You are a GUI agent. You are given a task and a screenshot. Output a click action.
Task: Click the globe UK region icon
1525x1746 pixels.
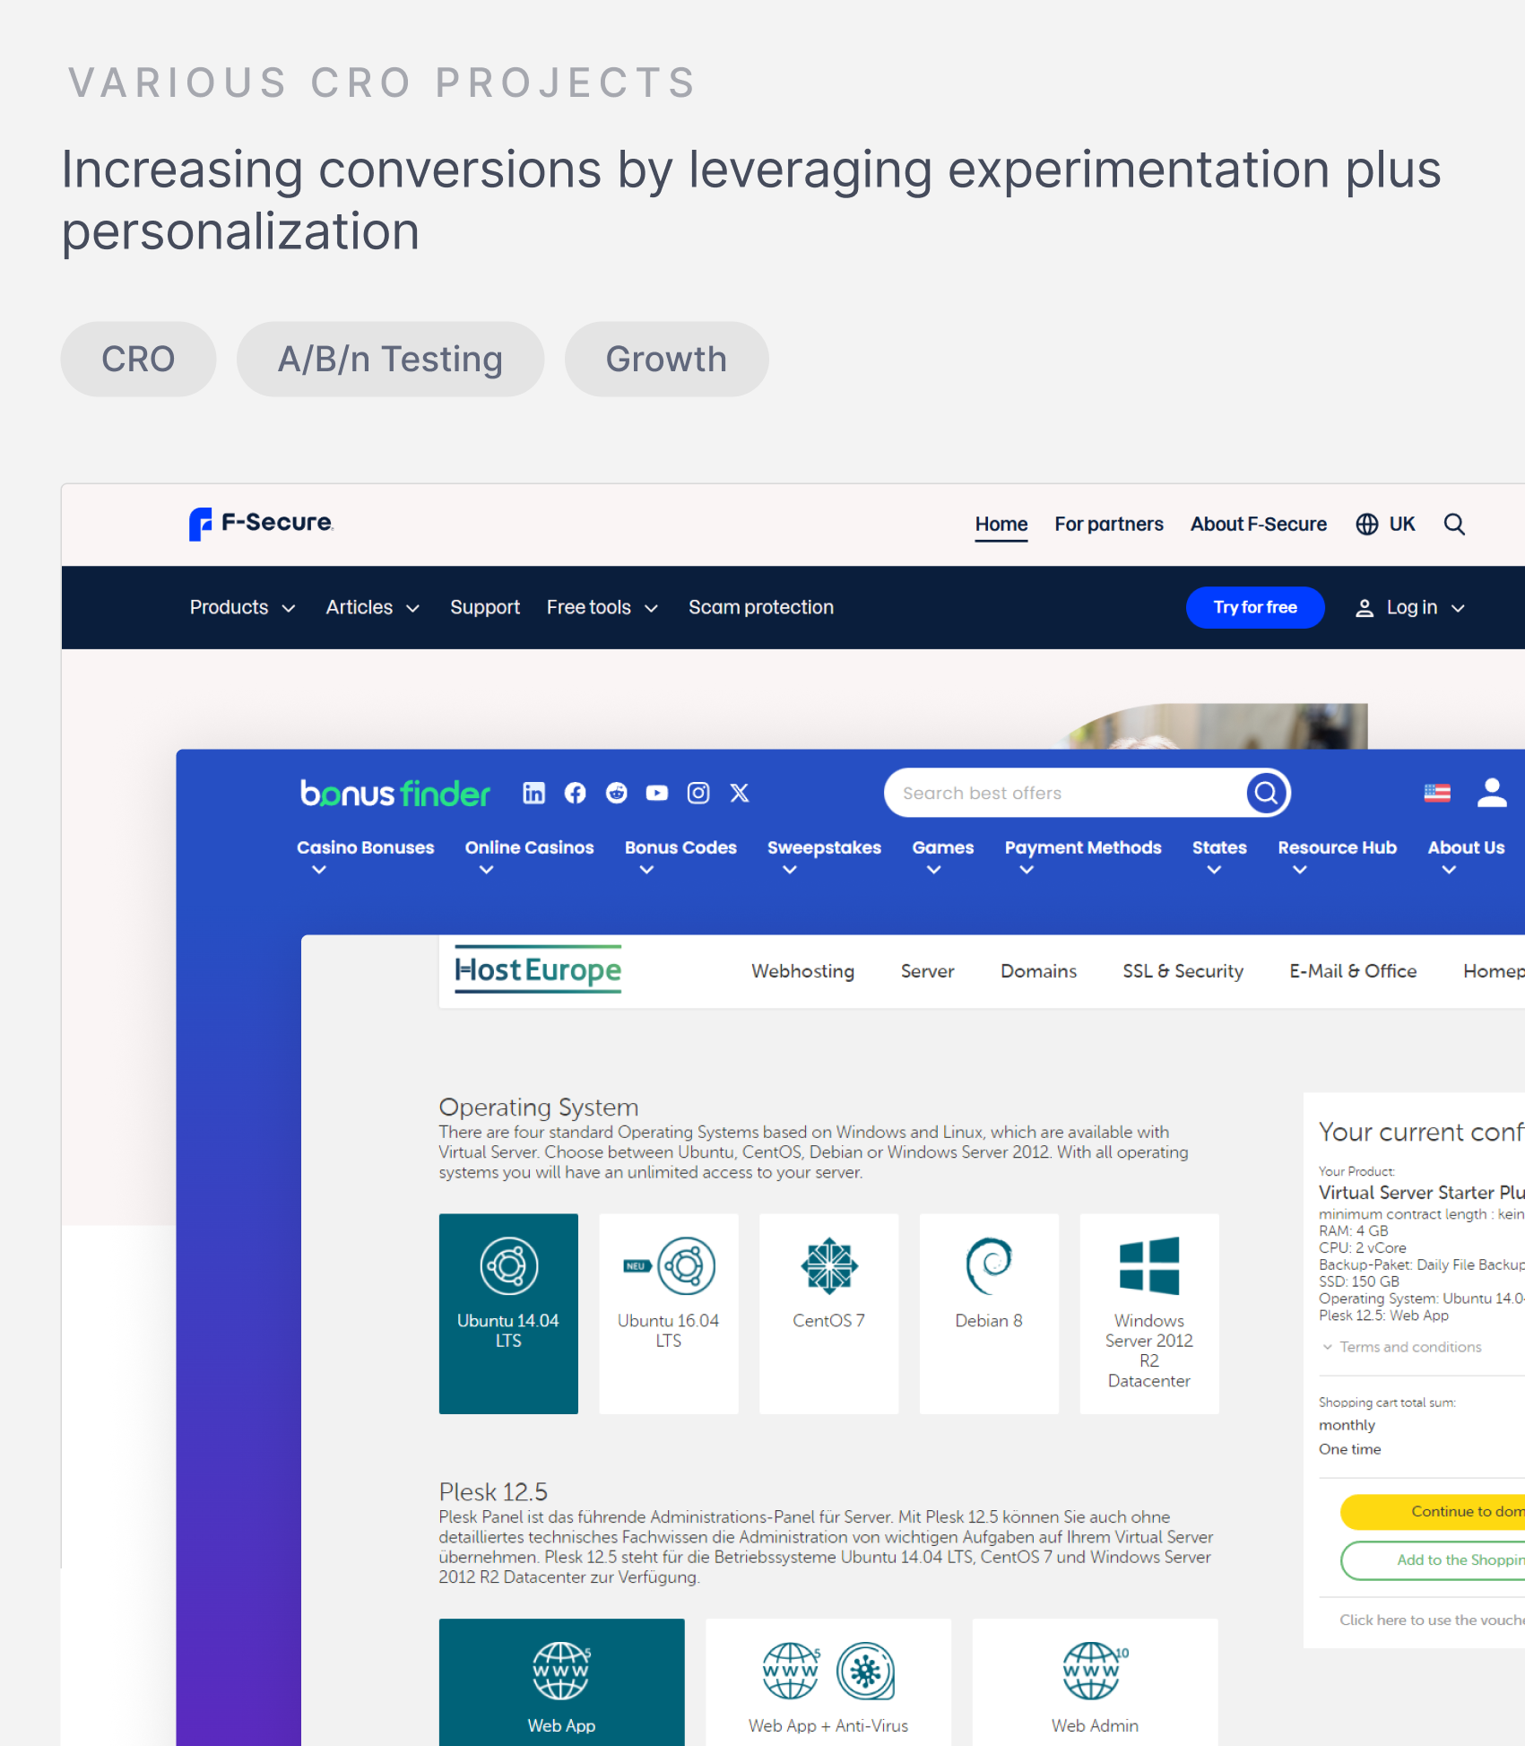point(1366,525)
